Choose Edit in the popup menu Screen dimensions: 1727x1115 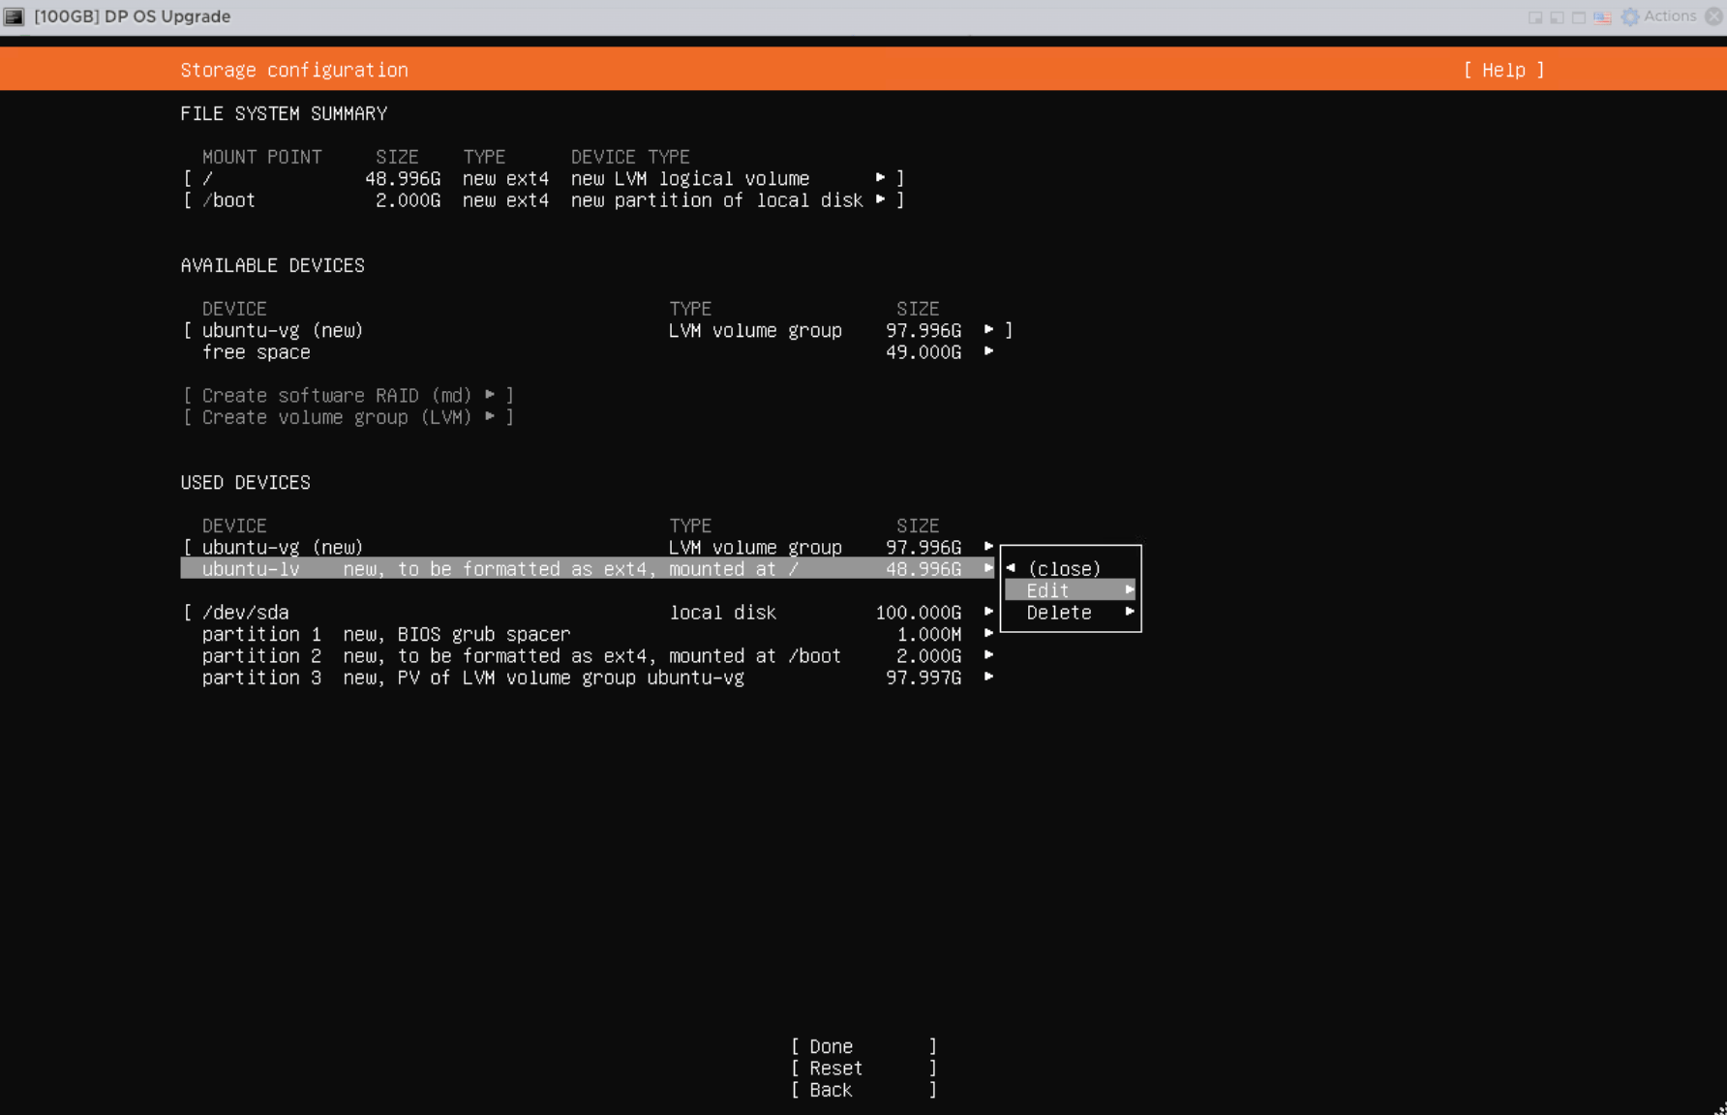tap(1070, 590)
